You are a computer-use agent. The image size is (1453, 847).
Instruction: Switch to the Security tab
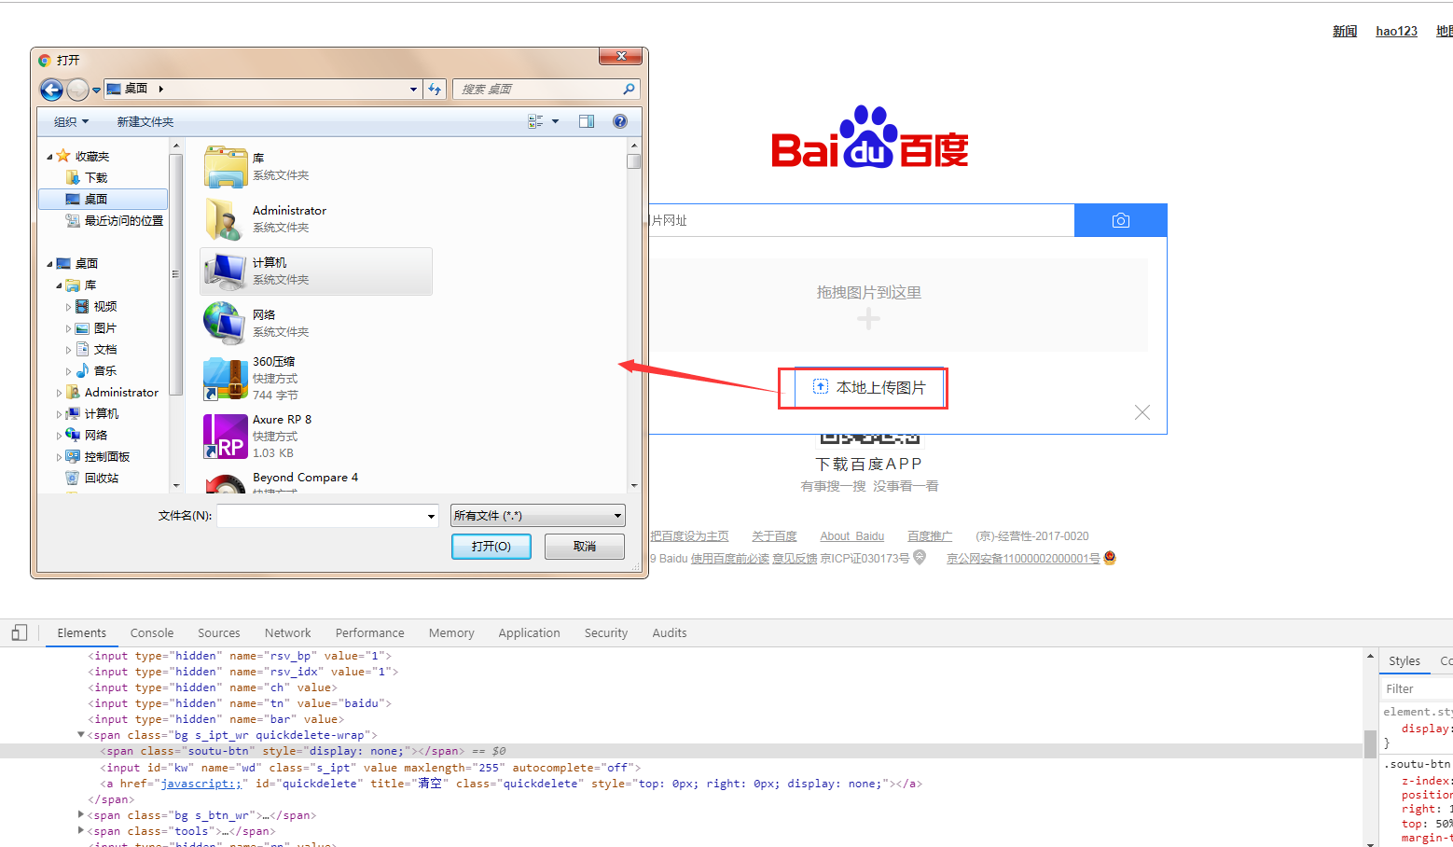606,632
